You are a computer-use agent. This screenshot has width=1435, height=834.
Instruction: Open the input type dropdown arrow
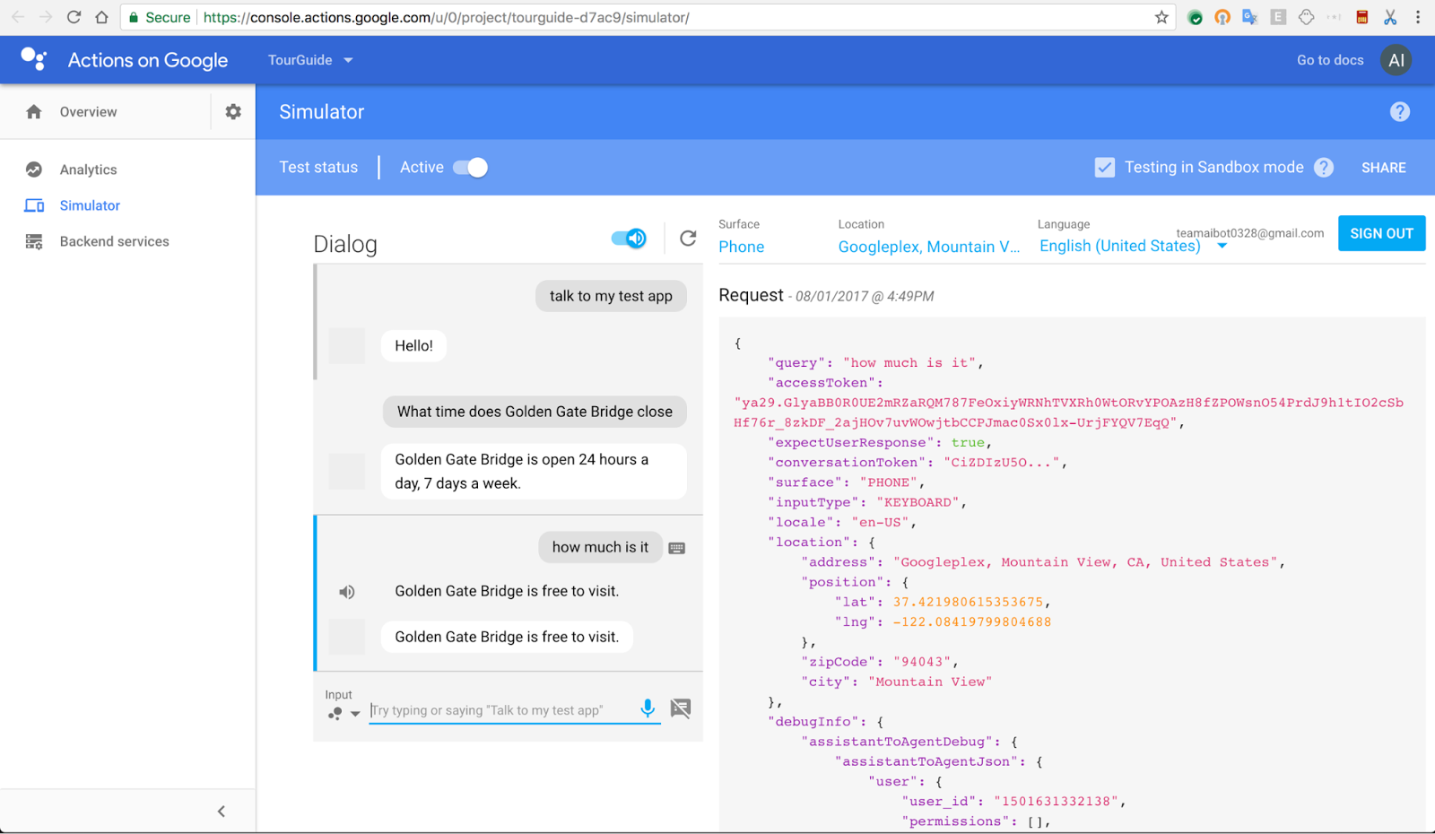355,714
